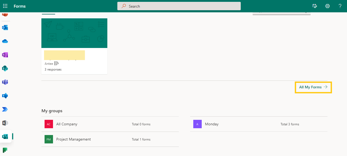Open OneDrive from the sidebar

pos(5,41)
